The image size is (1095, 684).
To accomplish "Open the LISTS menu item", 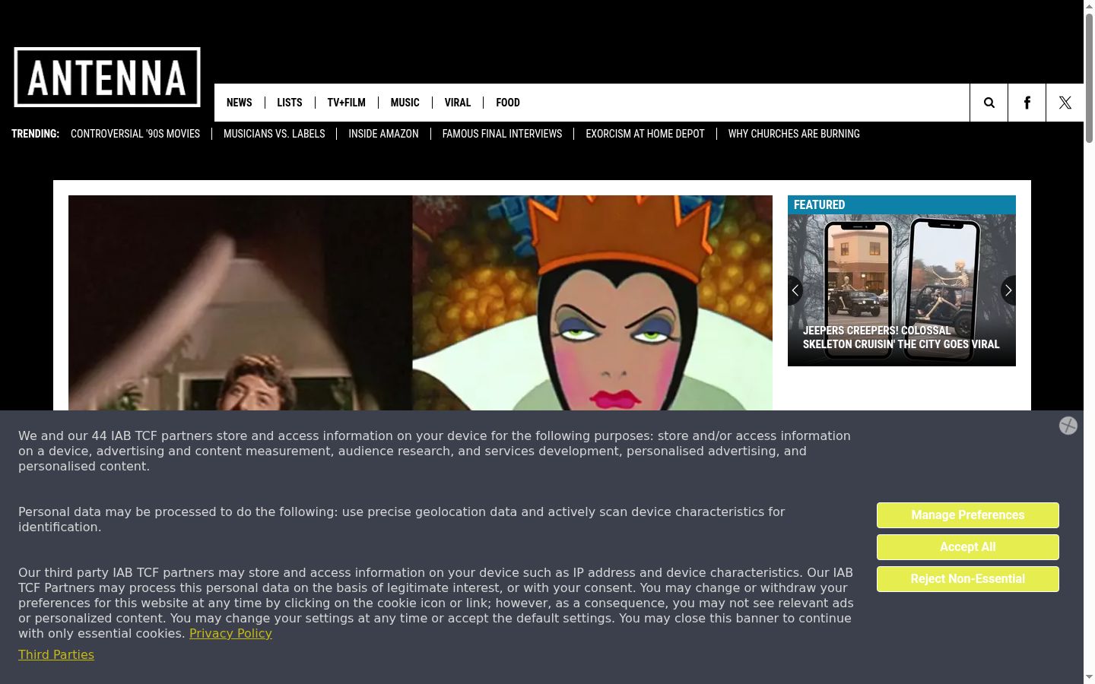I will click(289, 103).
